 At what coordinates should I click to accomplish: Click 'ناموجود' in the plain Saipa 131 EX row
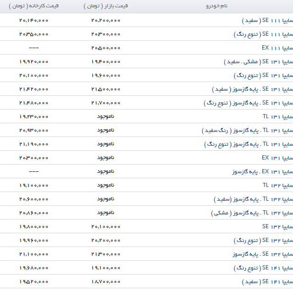pos(106,158)
